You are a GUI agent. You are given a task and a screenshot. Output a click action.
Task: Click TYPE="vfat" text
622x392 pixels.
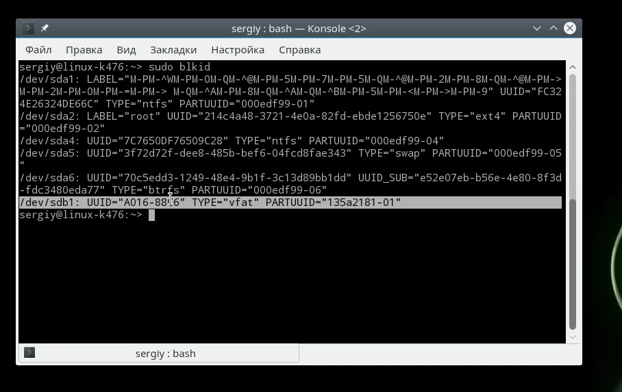(225, 202)
